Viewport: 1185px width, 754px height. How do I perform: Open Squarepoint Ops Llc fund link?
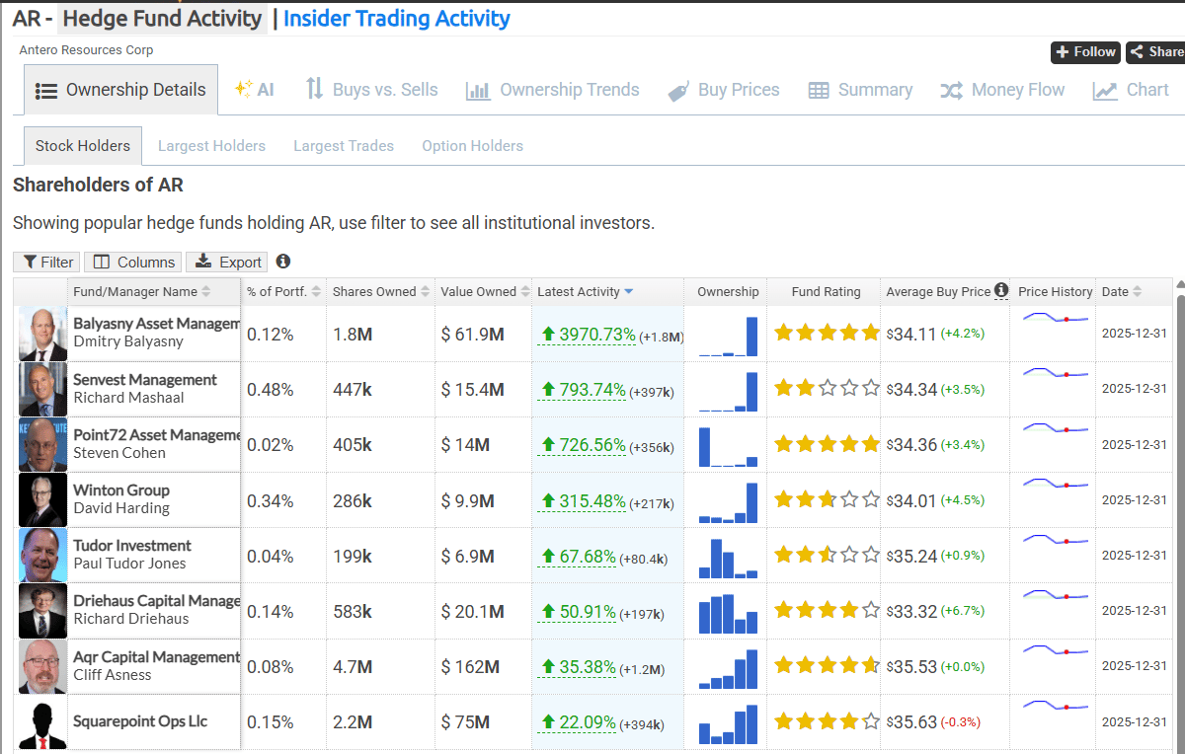point(140,721)
